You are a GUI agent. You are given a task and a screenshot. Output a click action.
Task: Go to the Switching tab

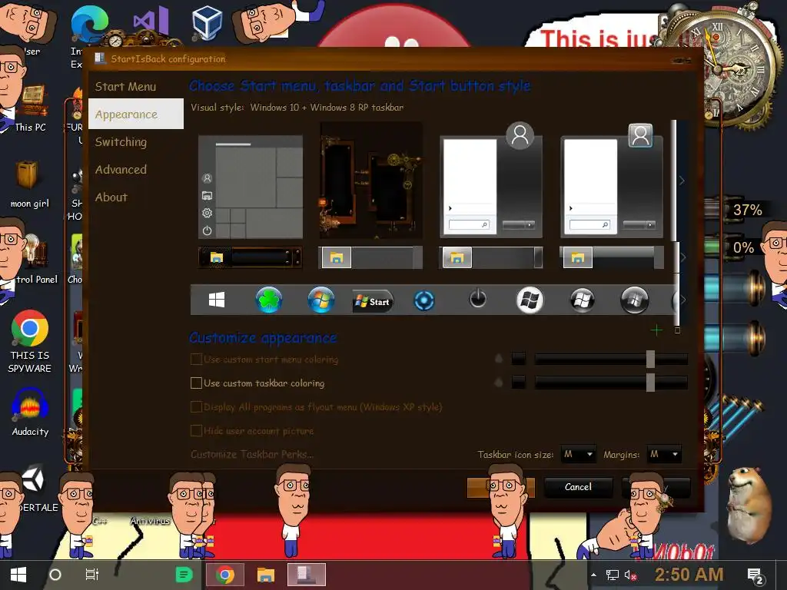tap(121, 142)
